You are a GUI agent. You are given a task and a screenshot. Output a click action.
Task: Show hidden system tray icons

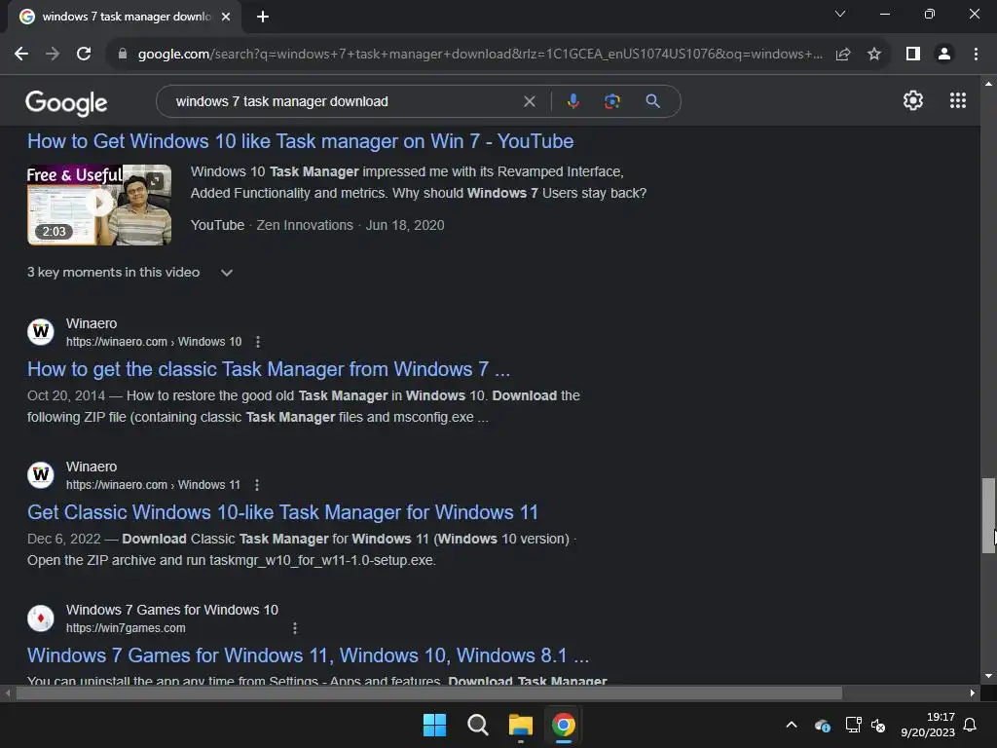tap(792, 725)
